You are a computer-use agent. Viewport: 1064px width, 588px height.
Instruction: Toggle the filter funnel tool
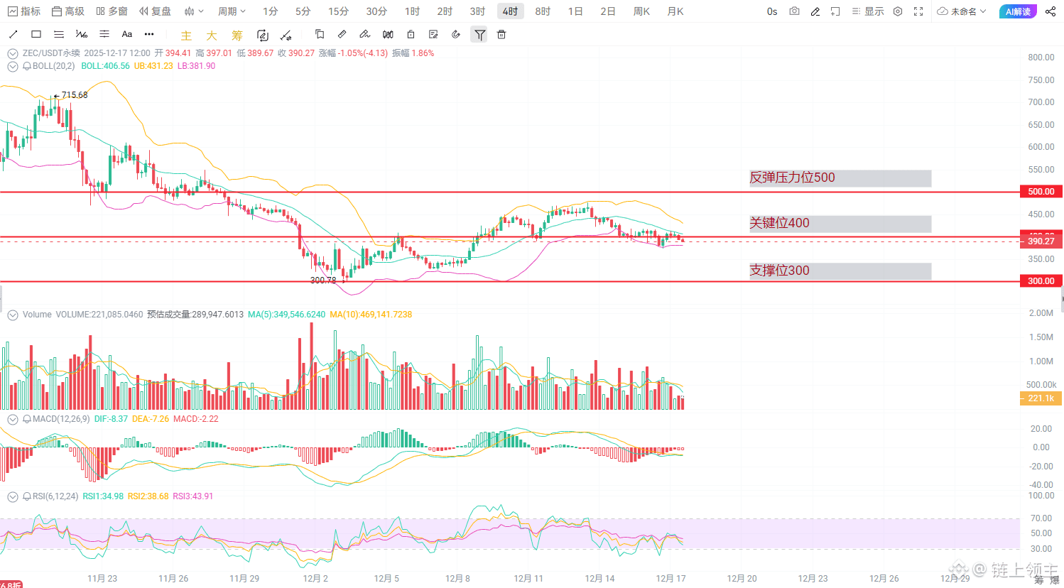[479, 35]
